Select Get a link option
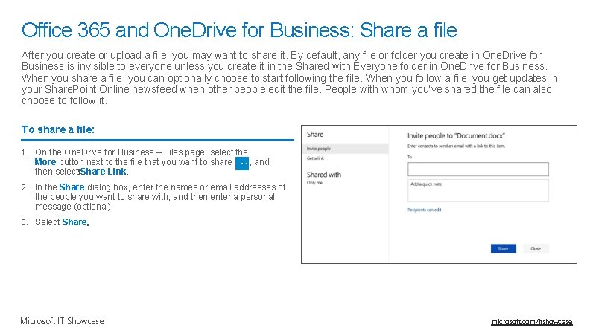Image resolution: width=590 pixels, height=333 pixels. [315, 158]
